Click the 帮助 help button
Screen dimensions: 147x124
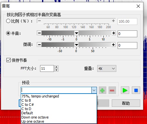click(126, 103)
